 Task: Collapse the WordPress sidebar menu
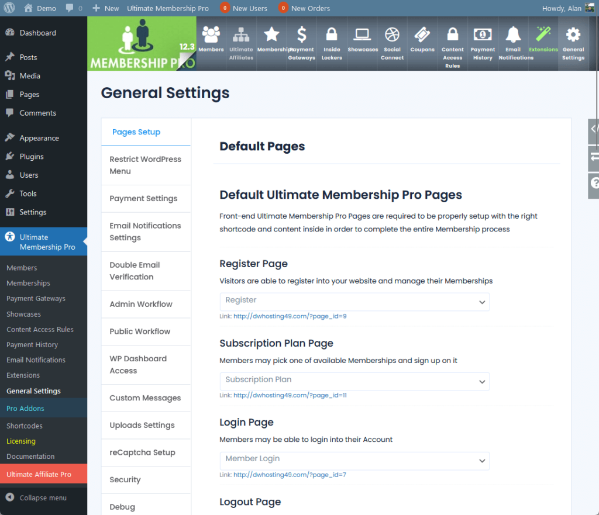[36, 497]
